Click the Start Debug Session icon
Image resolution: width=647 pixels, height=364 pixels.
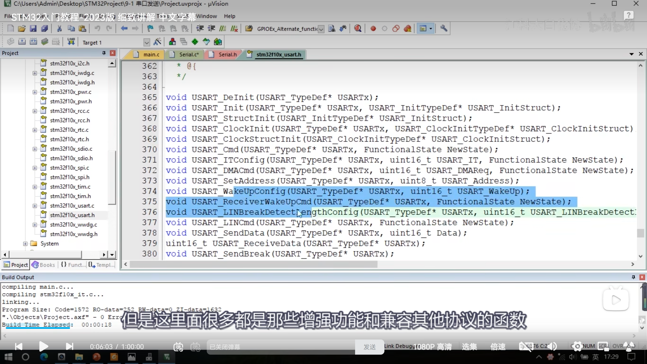tap(357, 29)
